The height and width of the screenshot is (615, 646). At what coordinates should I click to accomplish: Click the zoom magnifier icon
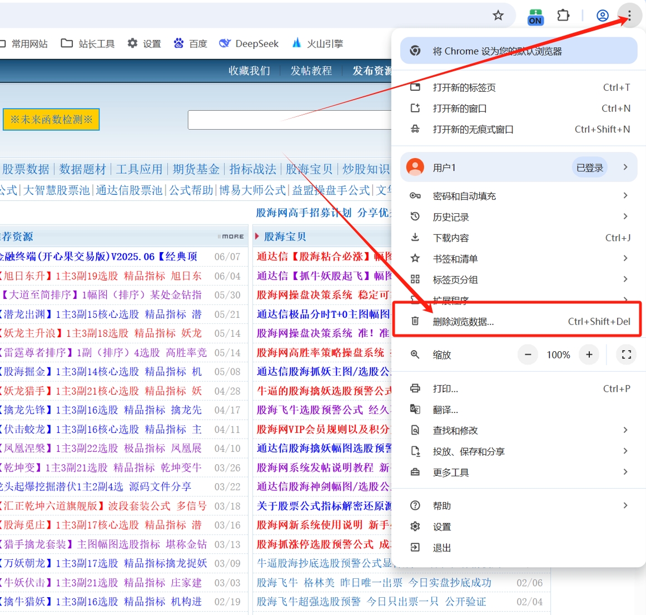[x=415, y=355]
